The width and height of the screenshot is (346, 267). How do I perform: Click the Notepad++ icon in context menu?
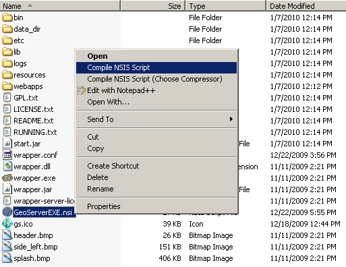coord(82,90)
